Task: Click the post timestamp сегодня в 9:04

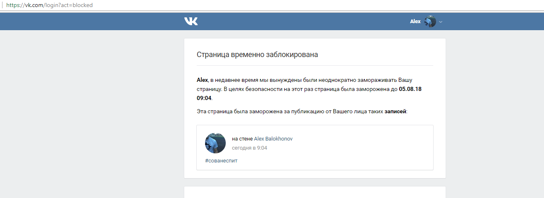Action: click(249, 148)
